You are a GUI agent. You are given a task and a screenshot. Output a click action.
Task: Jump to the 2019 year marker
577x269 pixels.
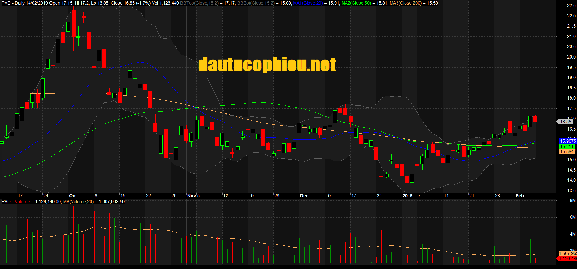click(407, 196)
